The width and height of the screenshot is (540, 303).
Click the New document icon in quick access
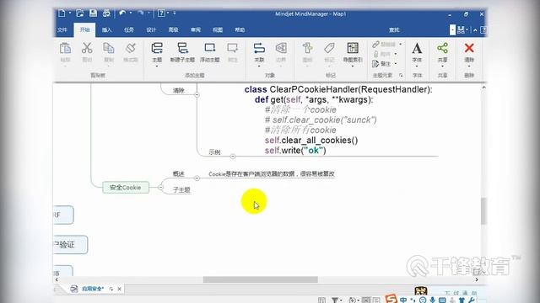pyautogui.click(x=62, y=13)
